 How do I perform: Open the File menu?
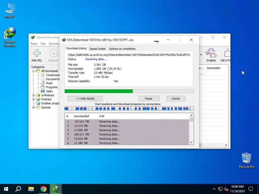43,43
